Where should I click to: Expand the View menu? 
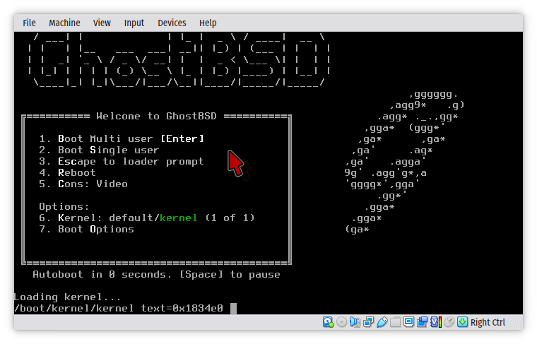102,23
